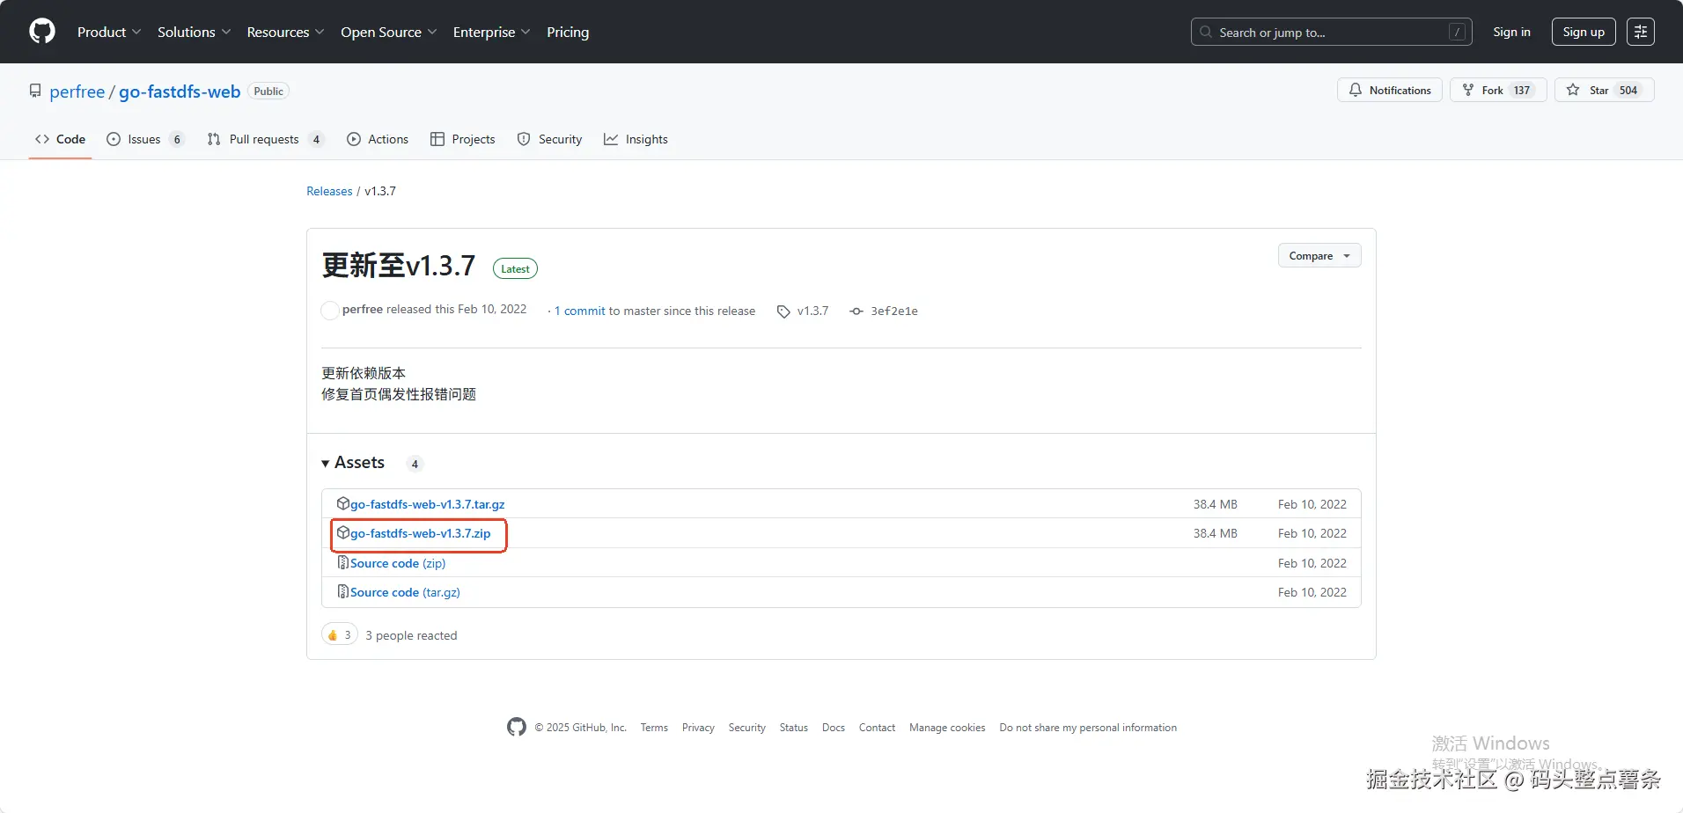Collapse the Assets section
The image size is (1683, 813).
pos(353,463)
